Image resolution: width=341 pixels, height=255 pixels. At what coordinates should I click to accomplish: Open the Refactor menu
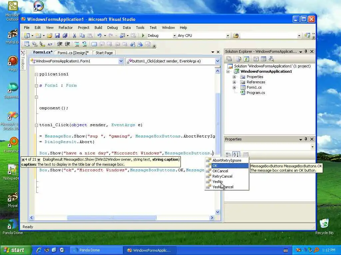pos(66,28)
